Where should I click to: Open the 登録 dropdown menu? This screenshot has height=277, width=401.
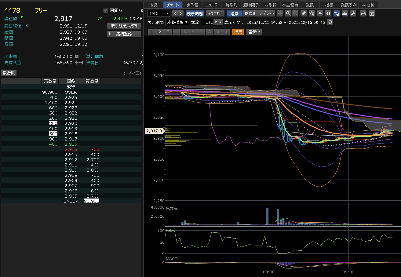[x=254, y=32]
